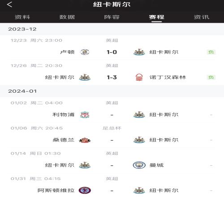Tap Newcastle crest in Man City match
This screenshot has width=224, height=197.
85,165
